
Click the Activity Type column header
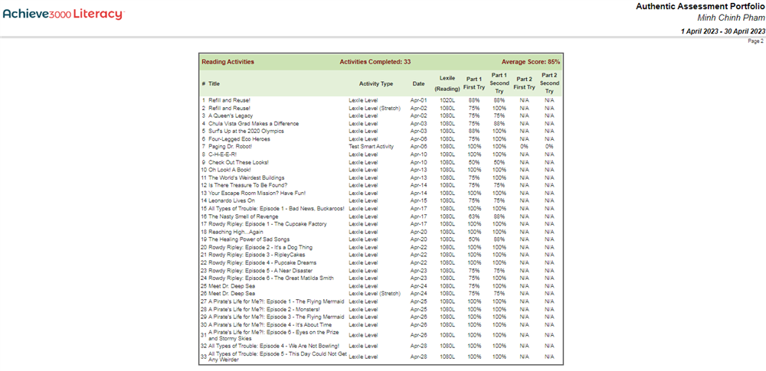click(x=375, y=83)
